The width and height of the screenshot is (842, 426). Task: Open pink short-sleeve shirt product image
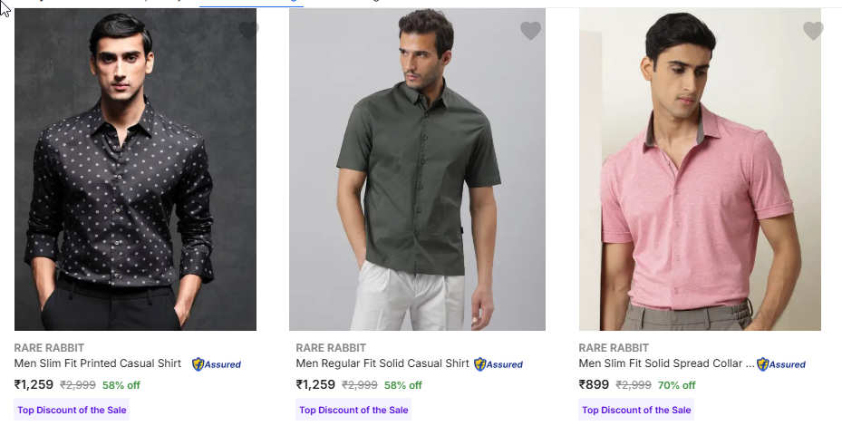[700, 172]
